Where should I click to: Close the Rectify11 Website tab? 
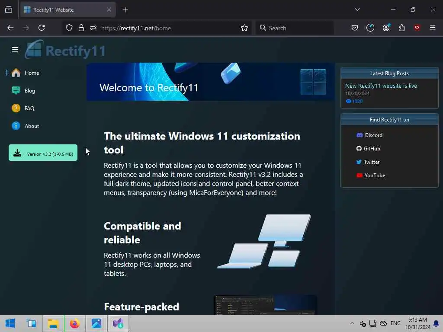109,10
